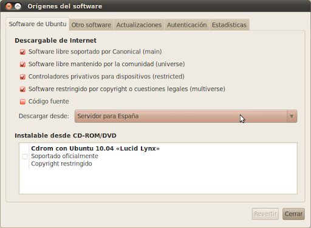This screenshot has height=228, width=311.
Task: Check the Cdrom con Ubuntu 10.04 entry
Action: click(x=25, y=156)
